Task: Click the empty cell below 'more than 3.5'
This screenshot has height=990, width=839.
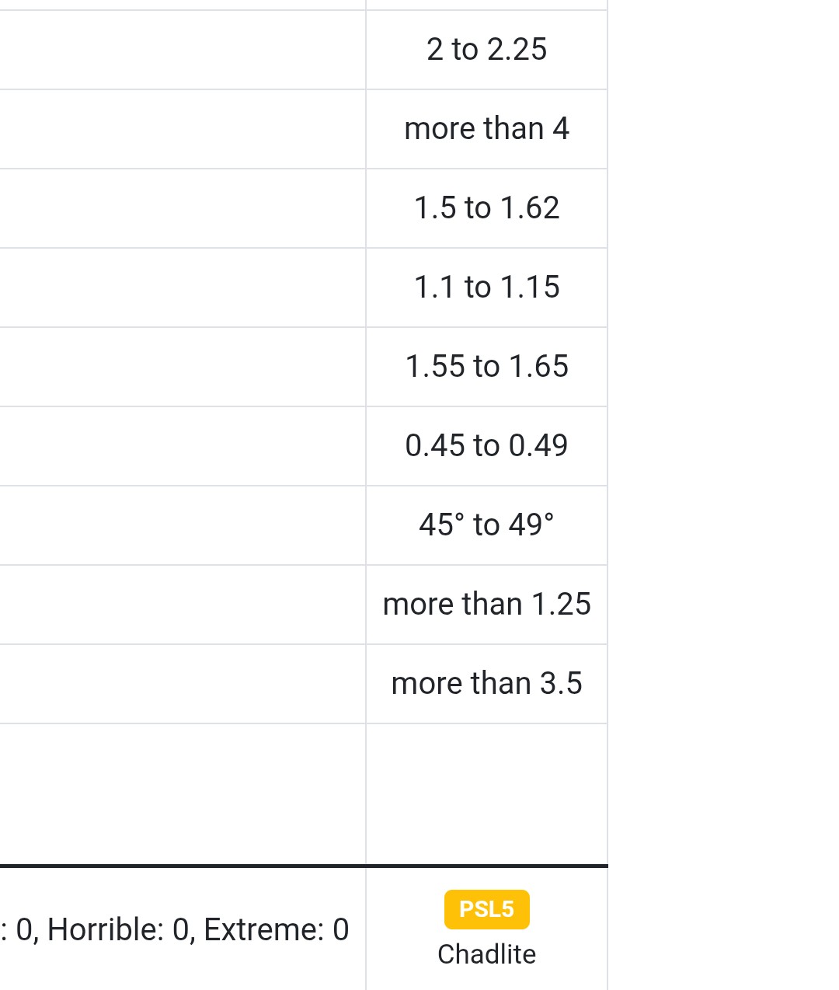Action: [486, 794]
